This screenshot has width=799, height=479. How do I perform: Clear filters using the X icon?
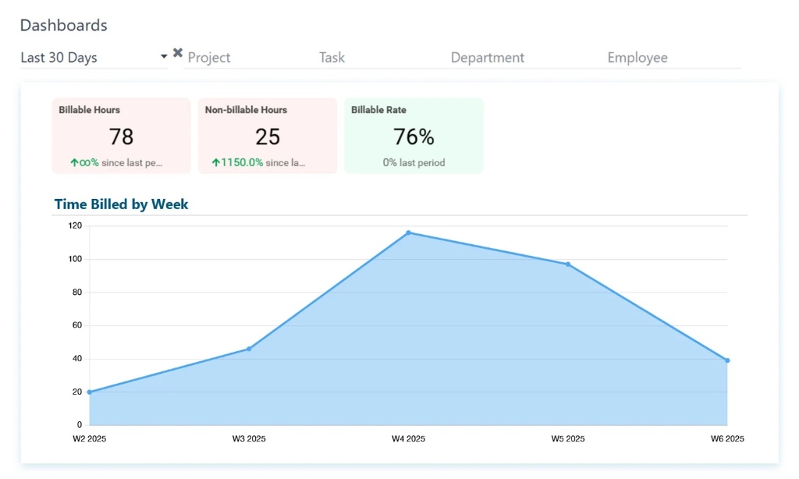click(178, 53)
